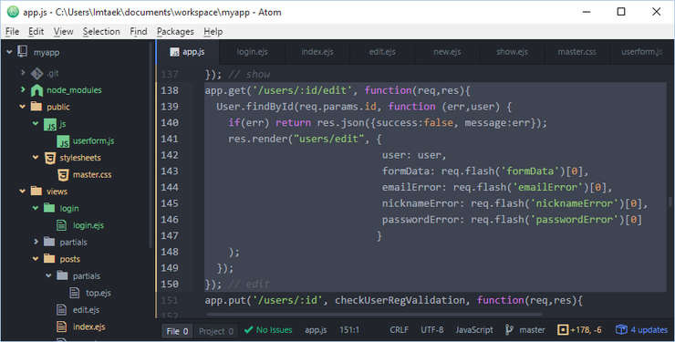Click the app.js filename in status bar
The height and width of the screenshot is (342, 675).
click(x=316, y=330)
